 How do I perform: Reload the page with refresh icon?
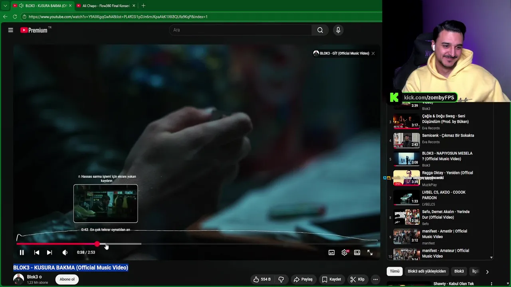(x=15, y=17)
